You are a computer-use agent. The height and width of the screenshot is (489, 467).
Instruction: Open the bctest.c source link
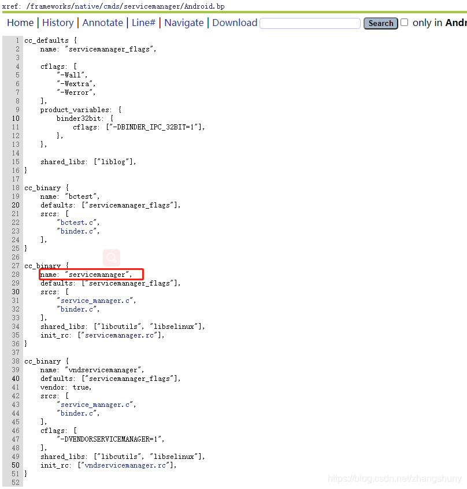77,223
